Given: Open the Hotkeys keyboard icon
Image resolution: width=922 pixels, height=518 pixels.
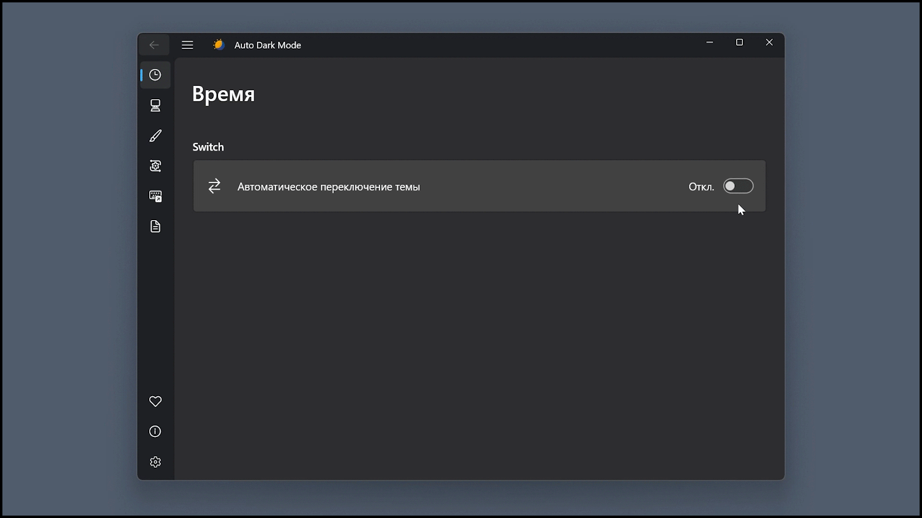Looking at the screenshot, I should 155,196.
